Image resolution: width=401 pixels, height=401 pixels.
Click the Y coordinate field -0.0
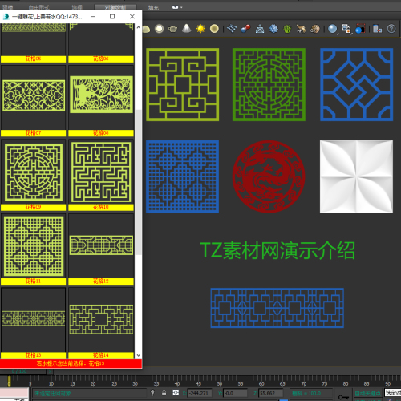[235, 393]
